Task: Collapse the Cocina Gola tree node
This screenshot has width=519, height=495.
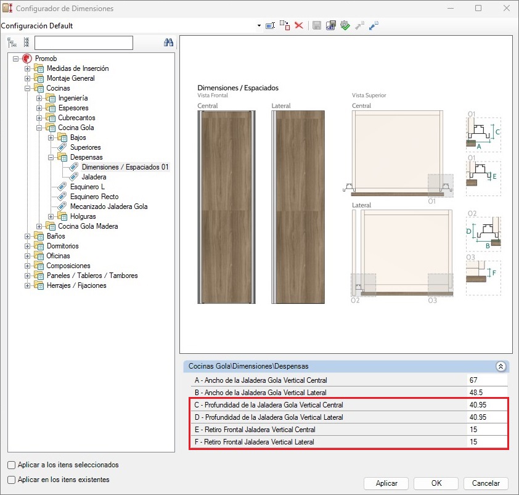Action: click(39, 128)
